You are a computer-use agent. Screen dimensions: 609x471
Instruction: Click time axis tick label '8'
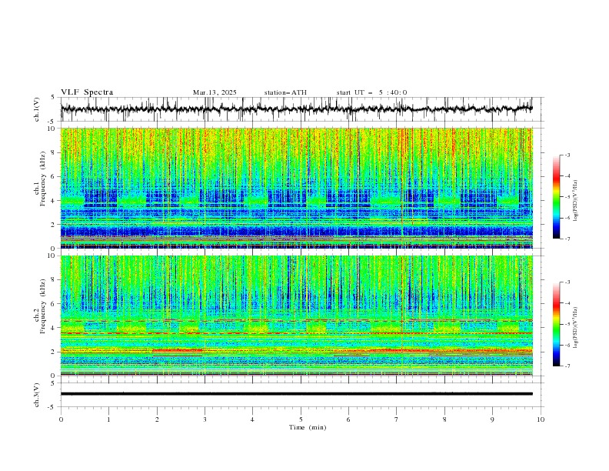(444, 419)
